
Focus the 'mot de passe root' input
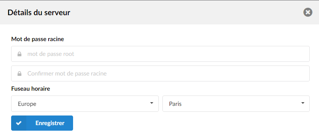[x=160, y=54]
